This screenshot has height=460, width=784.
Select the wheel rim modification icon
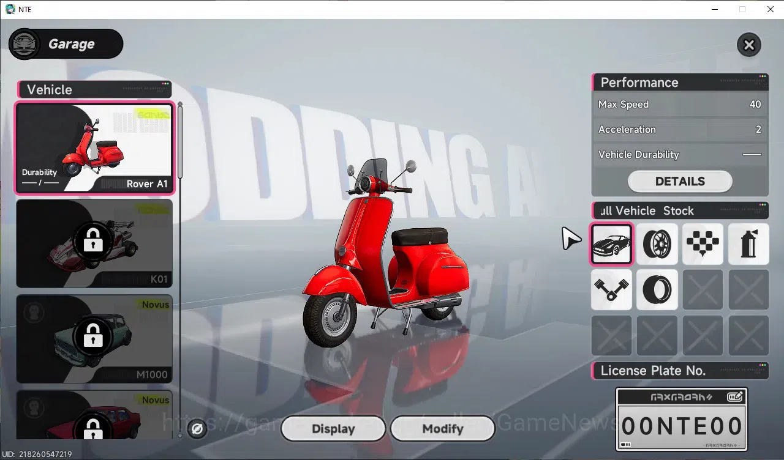(x=657, y=244)
